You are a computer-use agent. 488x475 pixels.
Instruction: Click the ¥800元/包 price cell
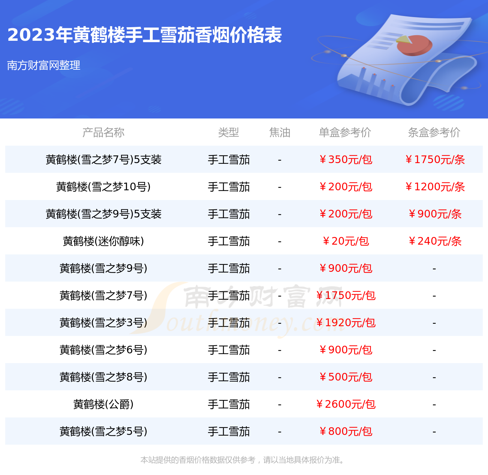point(345,431)
